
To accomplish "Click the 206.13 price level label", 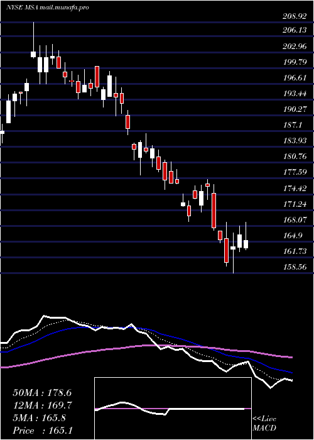I will pyautogui.click(x=295, y=30).
